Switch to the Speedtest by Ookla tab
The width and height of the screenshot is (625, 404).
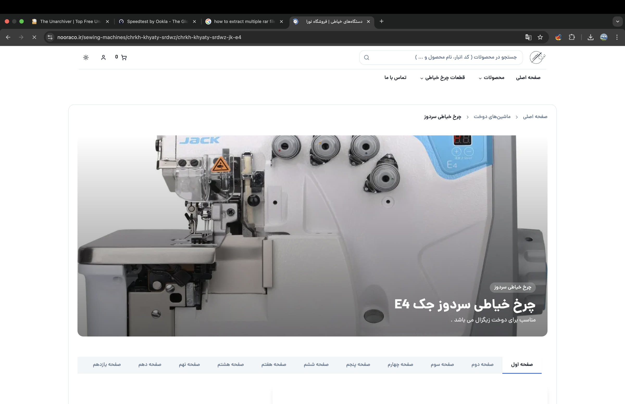[157, 22]
